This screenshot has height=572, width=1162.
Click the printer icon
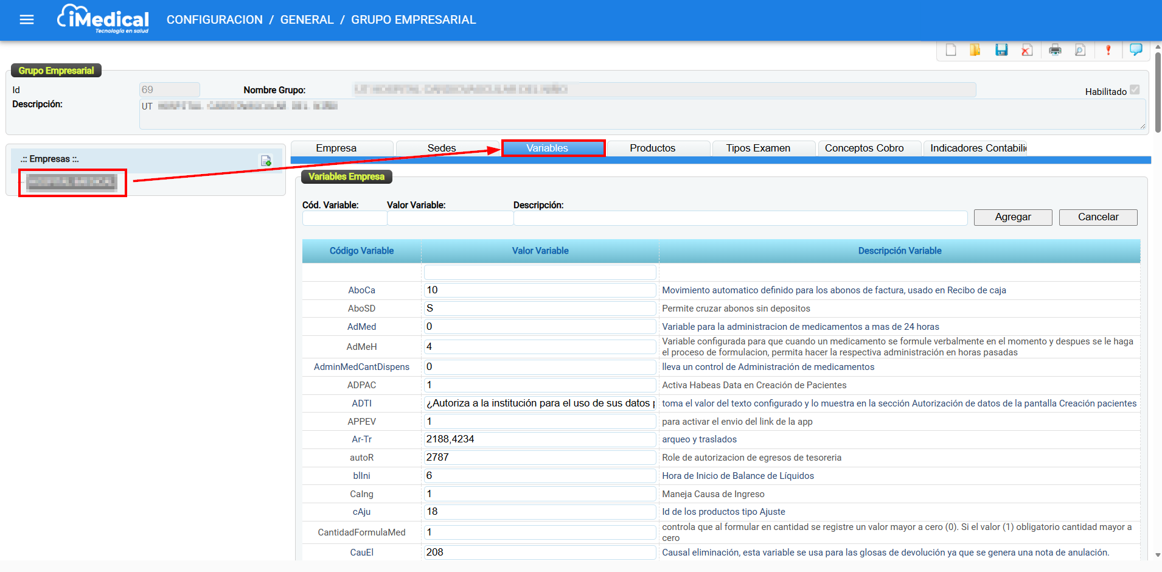[1055, 50]
